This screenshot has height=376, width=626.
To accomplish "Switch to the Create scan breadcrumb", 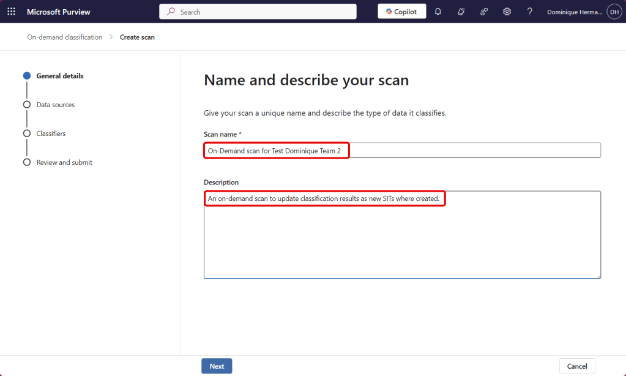I will click(x=137, y=37).
